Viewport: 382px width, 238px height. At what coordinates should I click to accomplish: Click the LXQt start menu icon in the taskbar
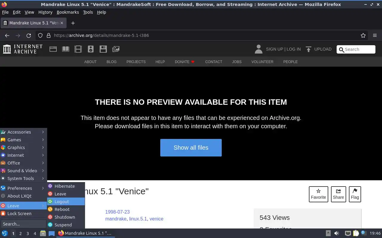5,233
